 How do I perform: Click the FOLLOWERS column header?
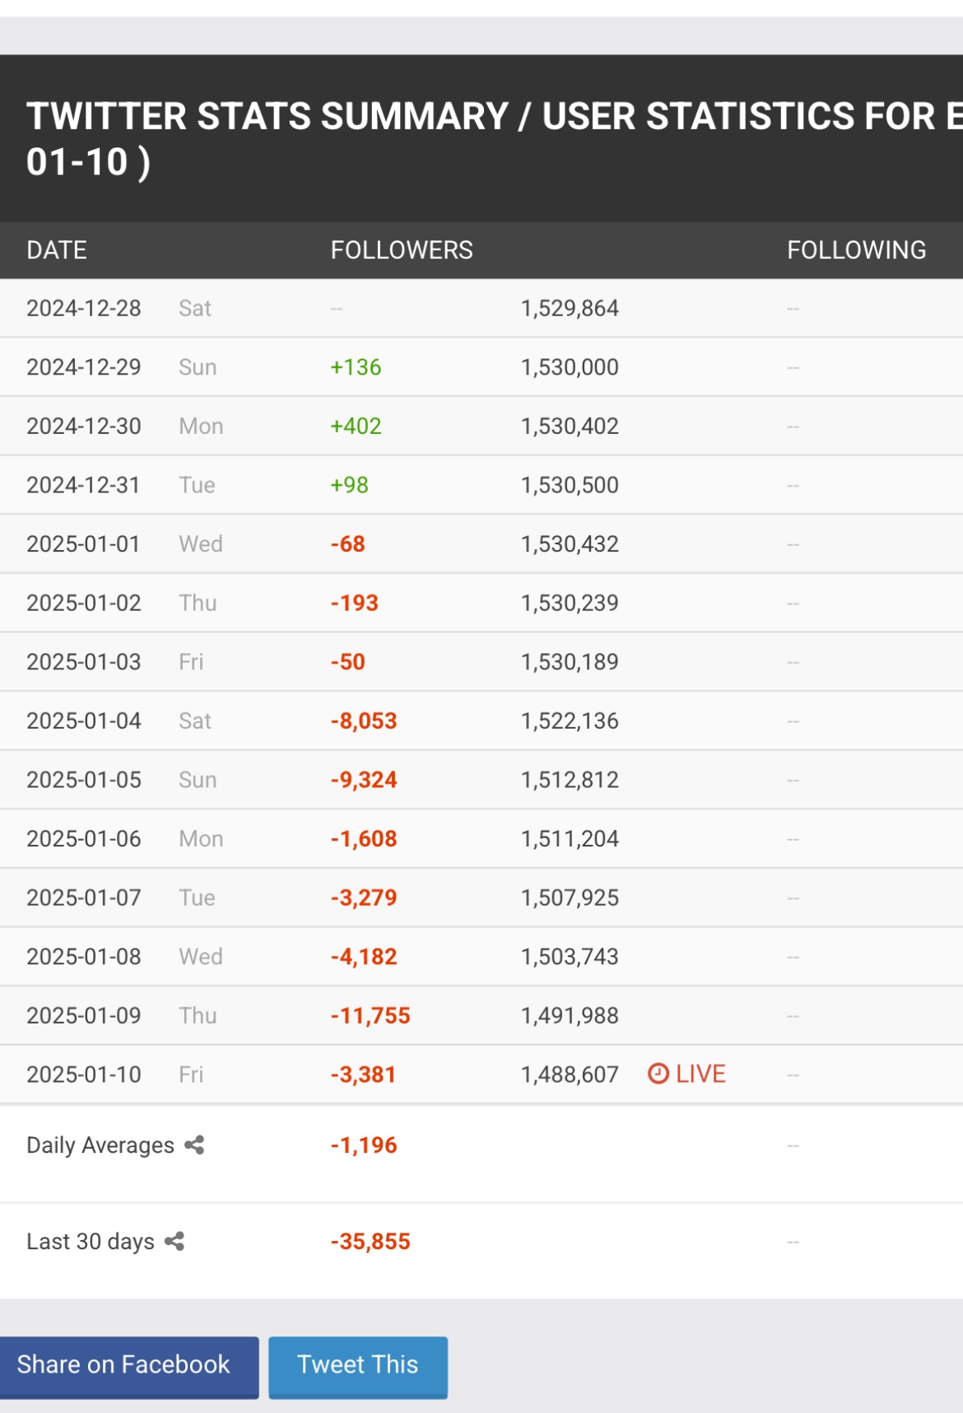coord(402,250)
